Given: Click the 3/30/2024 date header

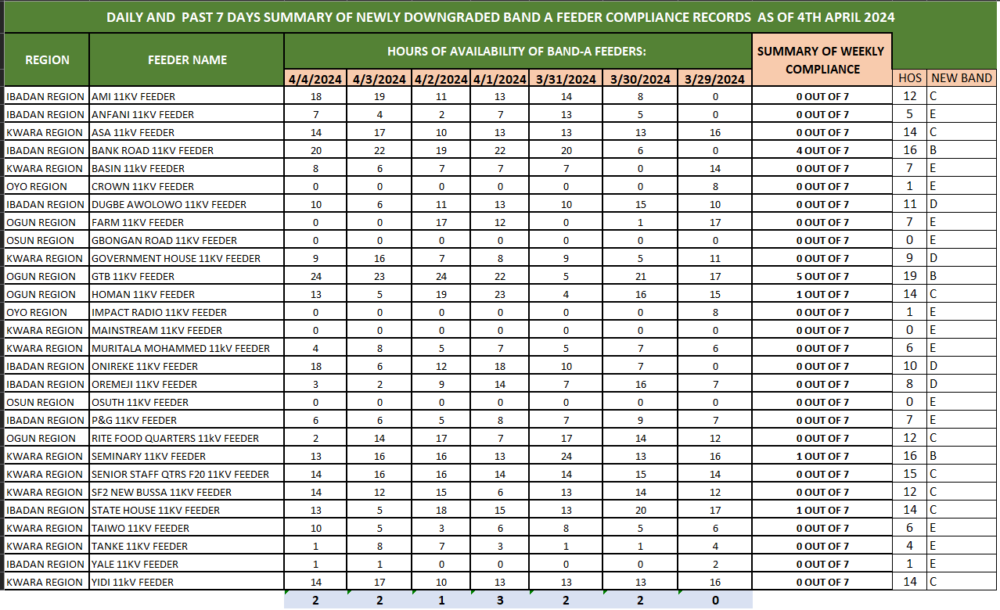Looking at the screenshot, I should click(640, 79).
